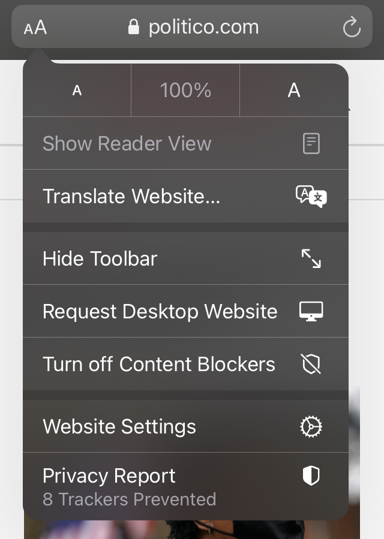
Task: Open Privacy Report showing 8 trackers
Action: 129,486
